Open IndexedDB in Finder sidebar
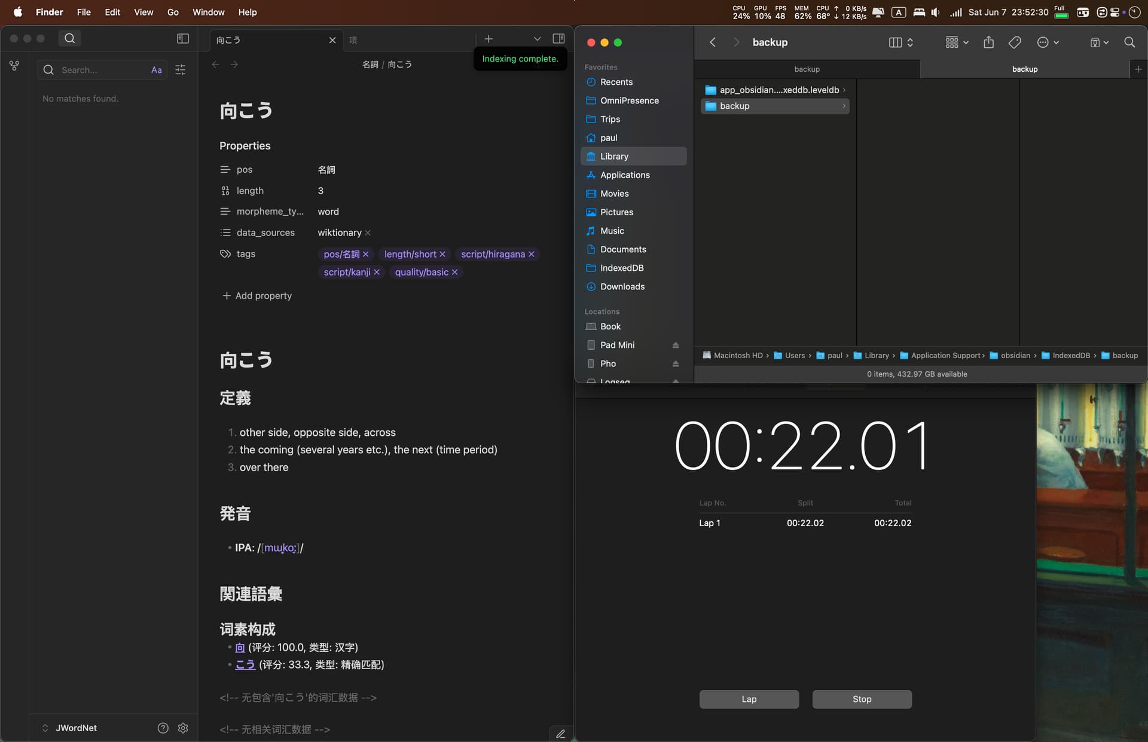This screenshot has width=1148, height=742. click(x=633, y=268)
